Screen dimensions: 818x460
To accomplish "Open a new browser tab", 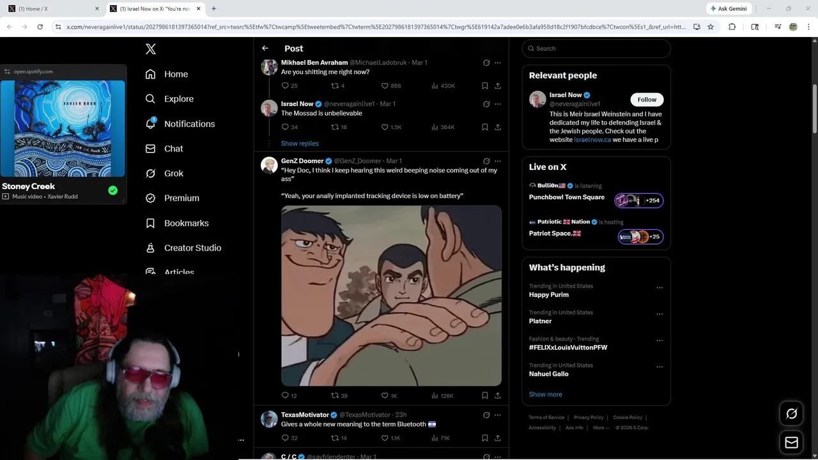I will click(x=213, y=8).
